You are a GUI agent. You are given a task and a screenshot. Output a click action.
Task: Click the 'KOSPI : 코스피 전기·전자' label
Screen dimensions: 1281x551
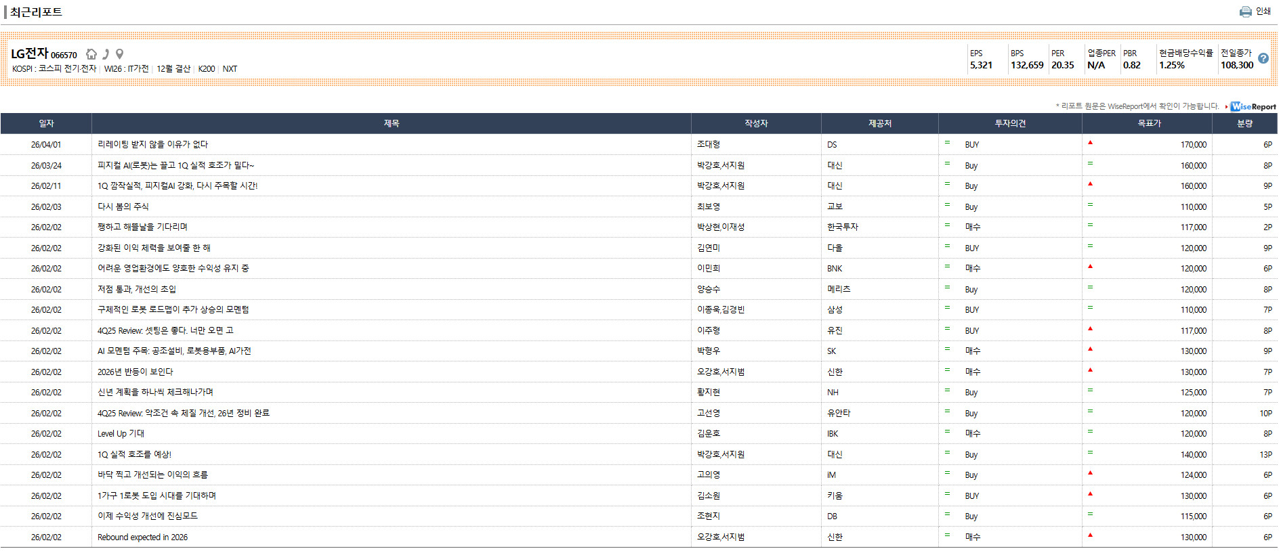click(x=54, y=69)
